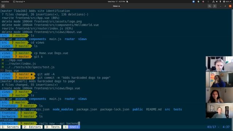Maximize the tmux terminal window

click(225, 6)
